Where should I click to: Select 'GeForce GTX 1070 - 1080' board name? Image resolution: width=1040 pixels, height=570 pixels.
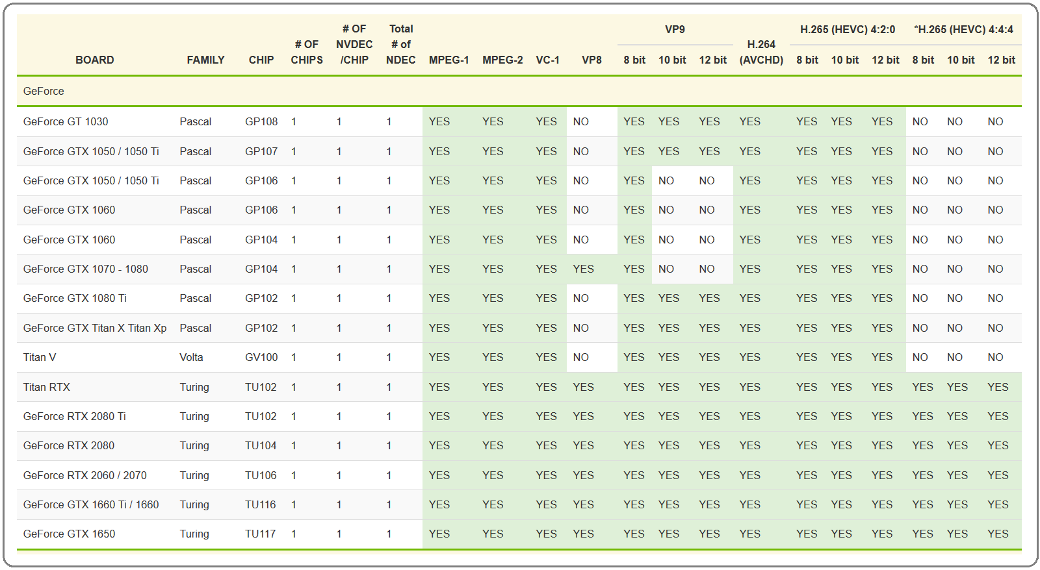coord(86,269)
